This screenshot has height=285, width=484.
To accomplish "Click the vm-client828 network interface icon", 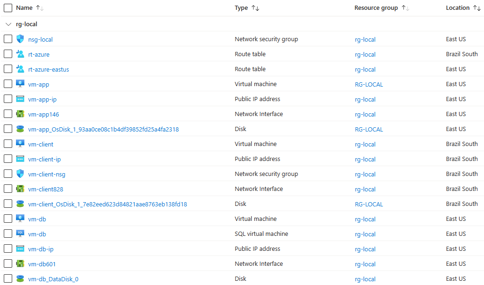I will click(20, 189).
